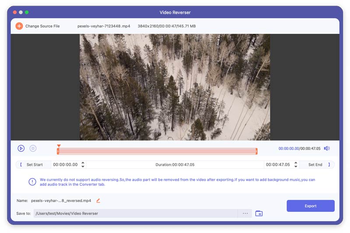This screenshot has height=233, width=350.
Task: Click the Set End button
Action: [318, 164]
